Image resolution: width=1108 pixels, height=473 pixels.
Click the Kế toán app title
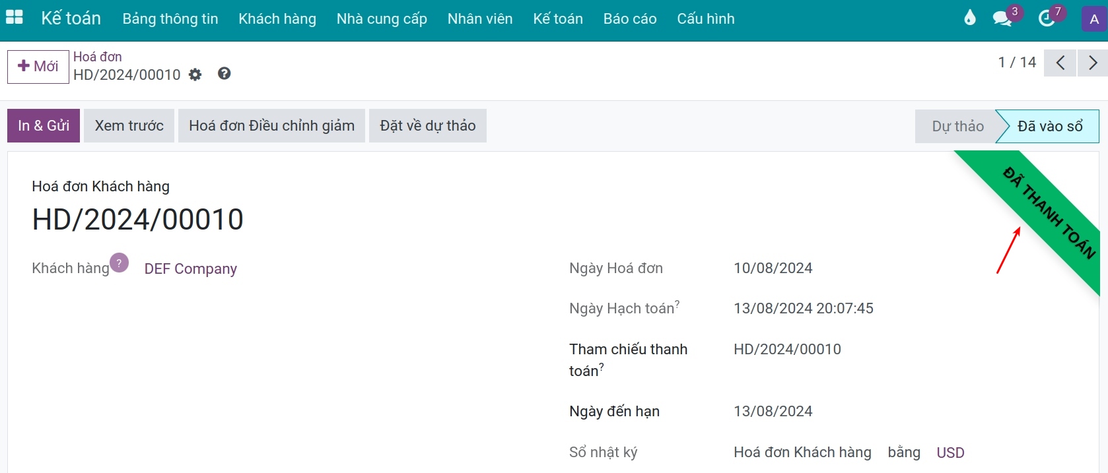(x=71, y=18)
